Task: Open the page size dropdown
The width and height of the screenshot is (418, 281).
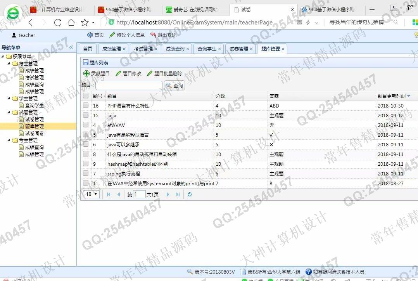Action: pyautogui.click(x=92, y=194)
